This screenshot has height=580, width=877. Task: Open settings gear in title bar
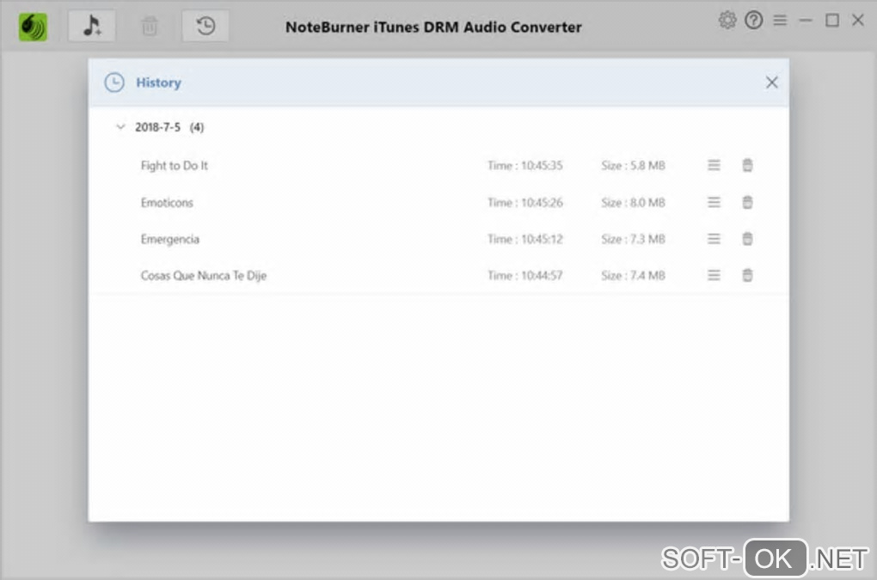coord(727,21)
